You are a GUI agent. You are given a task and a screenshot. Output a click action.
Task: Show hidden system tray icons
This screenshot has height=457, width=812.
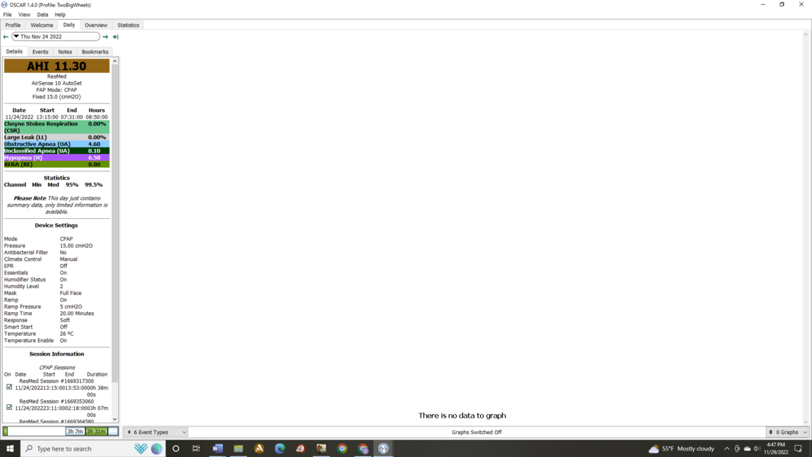(x=727, y=448)
